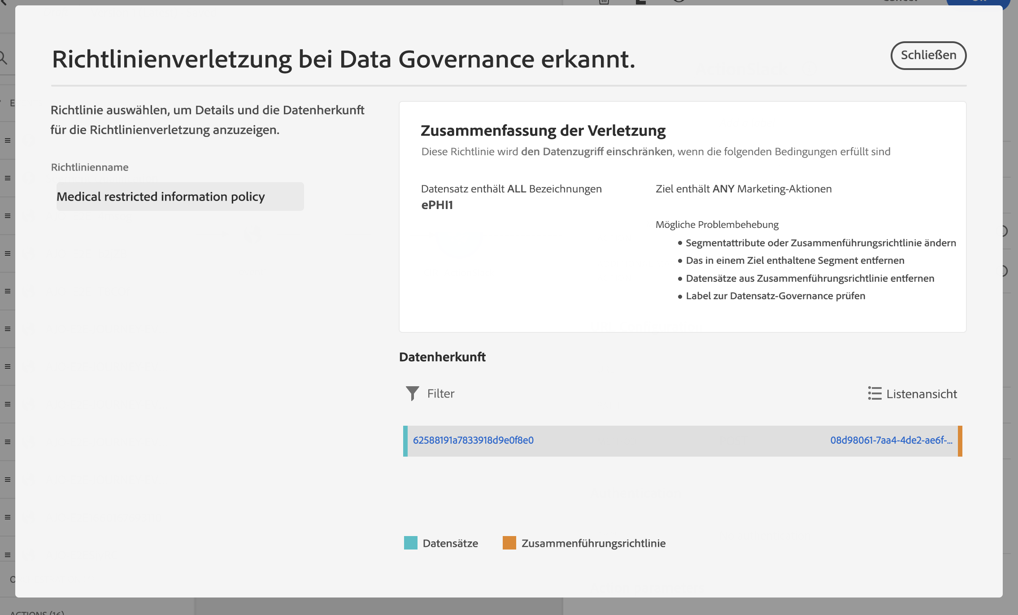
Task: Click the search magnifier icon at left edge
Action: (x=4, y=57)
